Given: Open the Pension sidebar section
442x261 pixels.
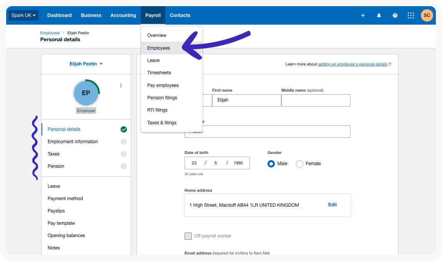Looking at the screenshot, I should click(86, 166).
